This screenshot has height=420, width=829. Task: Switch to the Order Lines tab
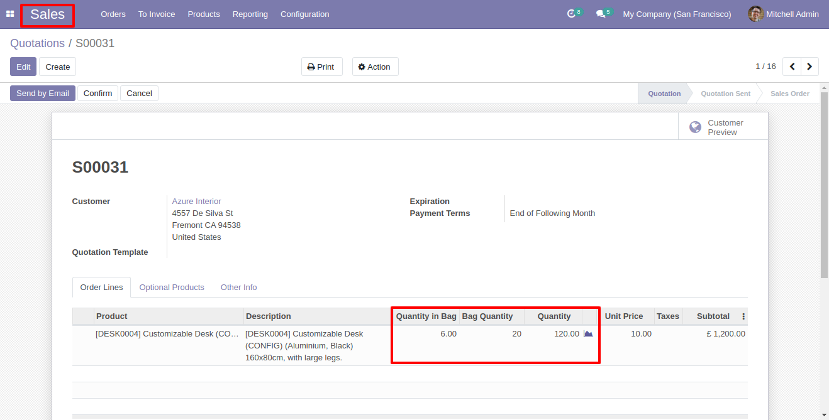tap(102, 288)
